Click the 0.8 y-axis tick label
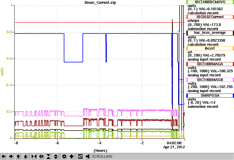The height and width of the screenshot is (160, 234). click(9, 32)
